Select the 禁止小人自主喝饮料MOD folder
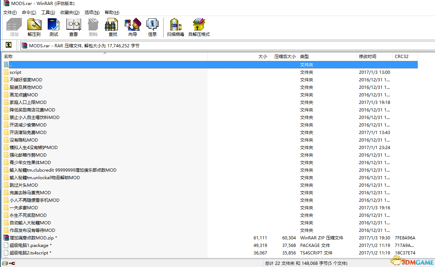435x267 pixels. (x=34, y=117)
